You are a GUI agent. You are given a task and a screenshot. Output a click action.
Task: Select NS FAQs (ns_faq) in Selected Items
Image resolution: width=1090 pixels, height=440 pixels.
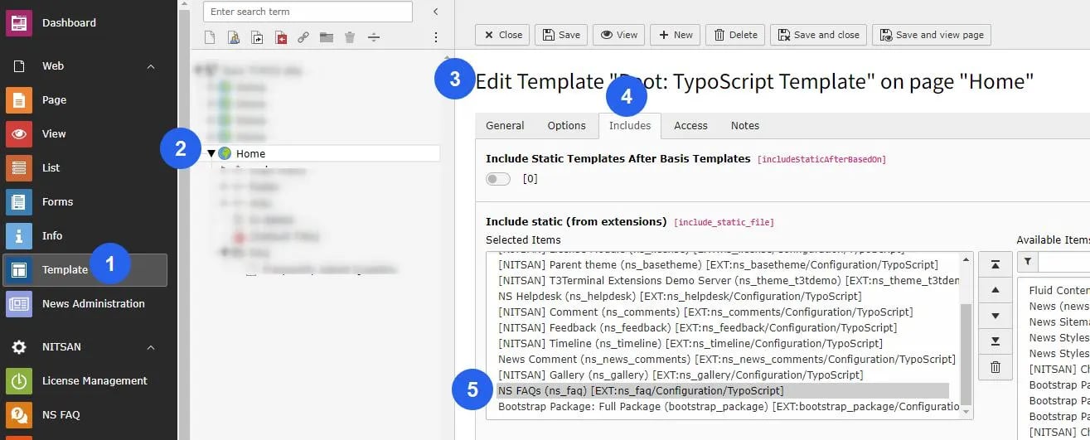pyautogui.click(x=723, y=390)
